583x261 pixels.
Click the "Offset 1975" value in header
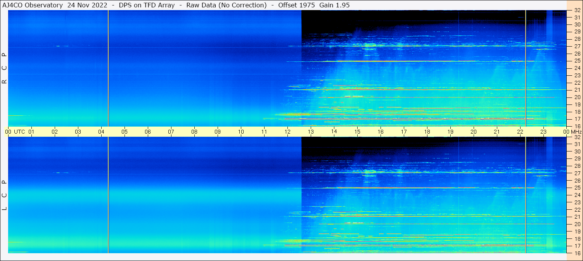[x=297, y=5]
